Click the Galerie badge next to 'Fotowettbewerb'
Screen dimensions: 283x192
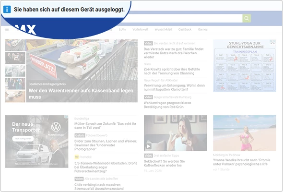pyautogui.click(x=80, y=135)
